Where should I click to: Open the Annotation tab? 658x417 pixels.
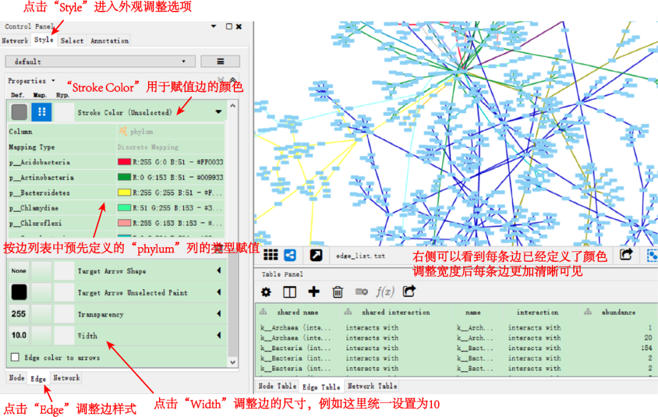click(110, 41)
